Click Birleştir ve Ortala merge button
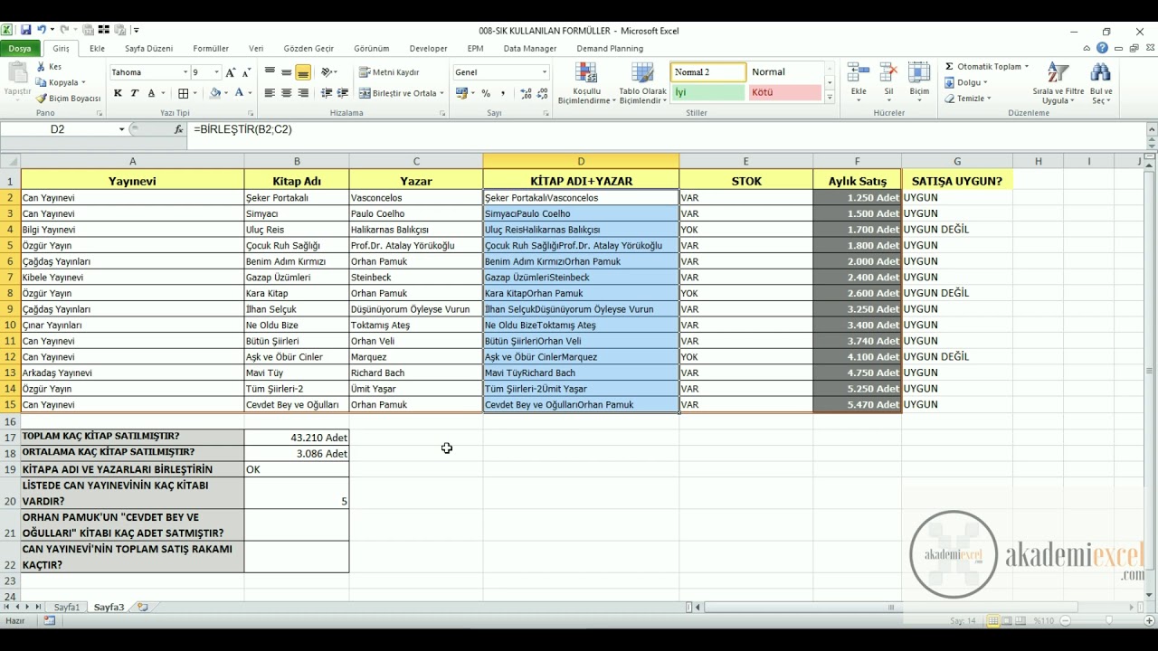This screenshot has height=651, width=1158. click(x=401, y=93)
